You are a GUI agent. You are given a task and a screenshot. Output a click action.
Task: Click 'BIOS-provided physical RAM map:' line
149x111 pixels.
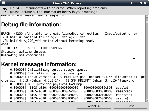point(42,84)
